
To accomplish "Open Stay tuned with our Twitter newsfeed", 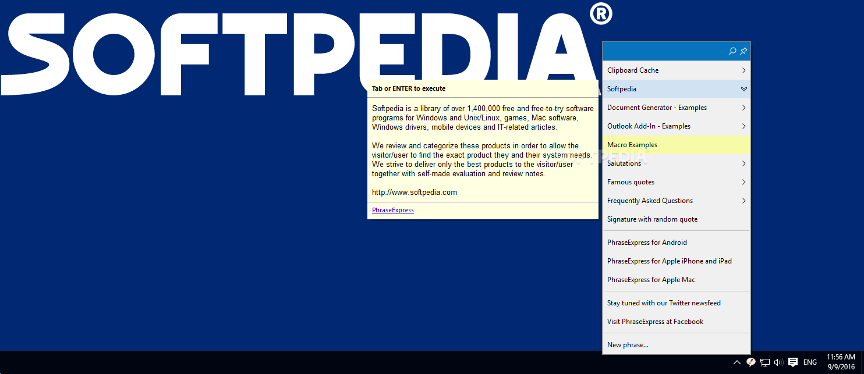I will coord(677,303).
